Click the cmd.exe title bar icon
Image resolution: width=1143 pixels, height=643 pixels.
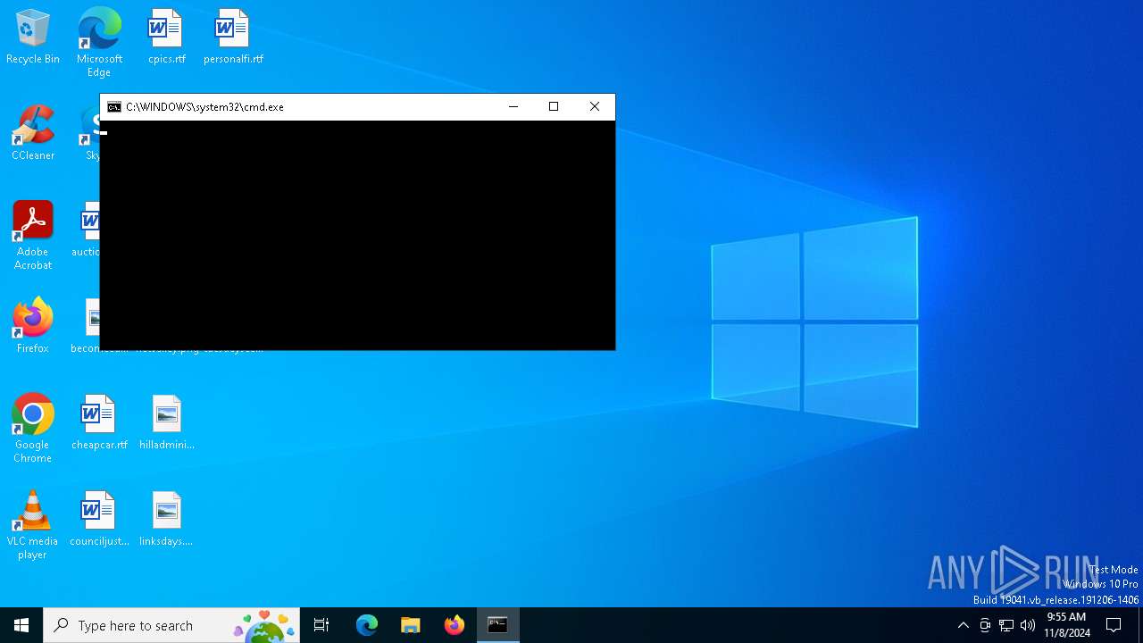click(x=114, y=107)
